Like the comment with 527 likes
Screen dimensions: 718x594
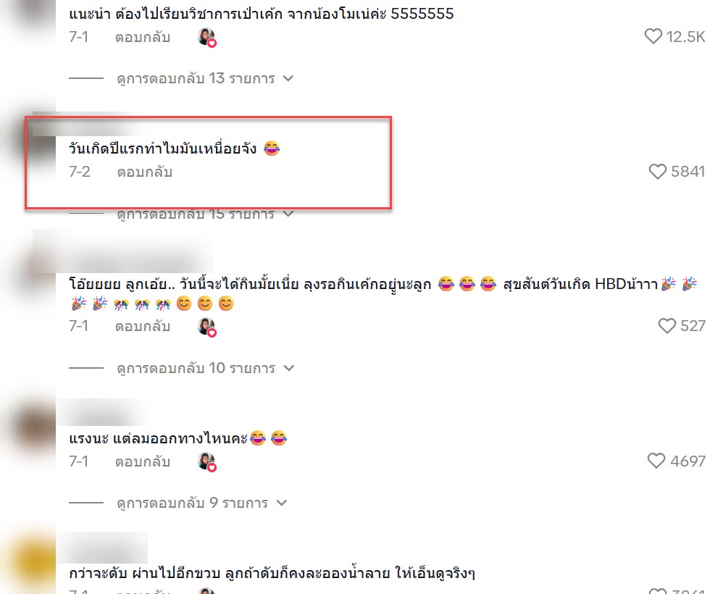click(667, 326)
